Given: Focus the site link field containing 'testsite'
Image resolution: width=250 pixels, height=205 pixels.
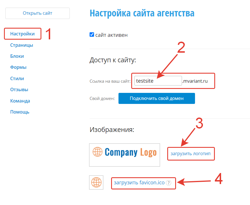Looking at the screenshot, I should point(158,81).
